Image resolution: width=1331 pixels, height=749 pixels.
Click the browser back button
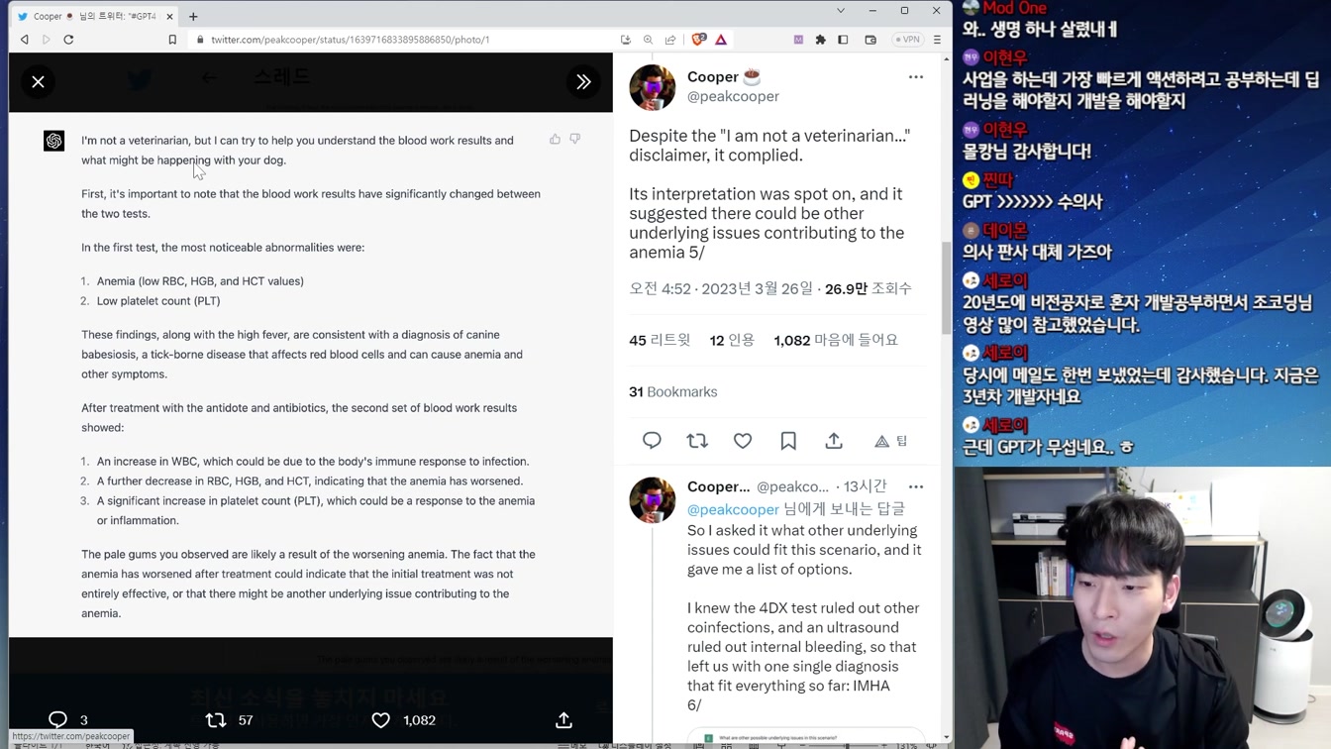tap(25, 40)
